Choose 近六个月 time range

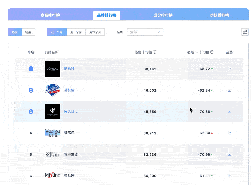[x=95, y=32]
